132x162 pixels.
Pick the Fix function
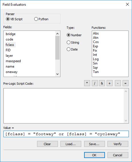pos(95,50)
